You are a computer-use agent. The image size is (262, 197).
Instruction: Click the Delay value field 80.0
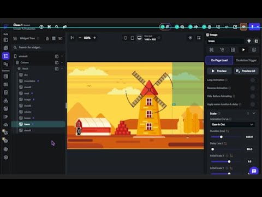click(249, 149)
